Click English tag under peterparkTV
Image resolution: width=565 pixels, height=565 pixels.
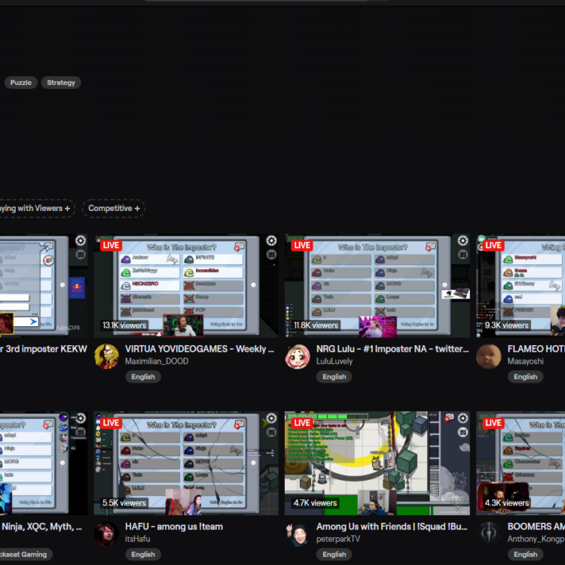pos(334,554)
